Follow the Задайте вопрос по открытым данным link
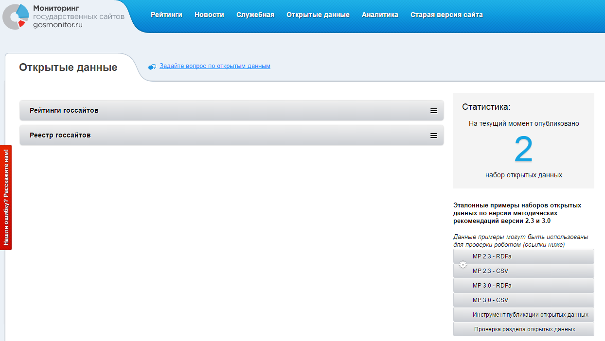 point(214,66)
